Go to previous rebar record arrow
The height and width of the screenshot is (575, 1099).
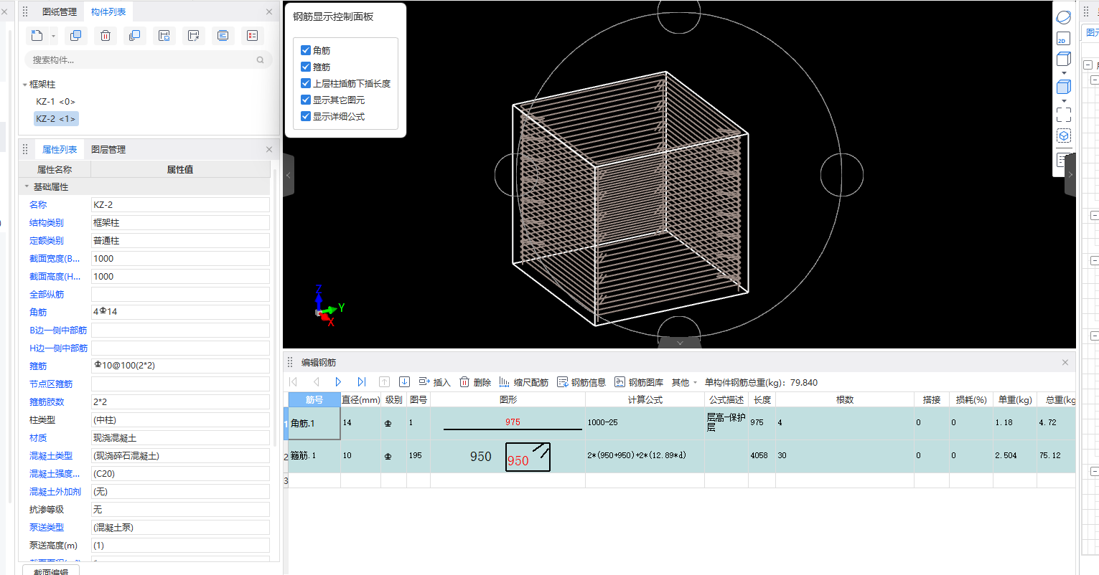(316, 382)
